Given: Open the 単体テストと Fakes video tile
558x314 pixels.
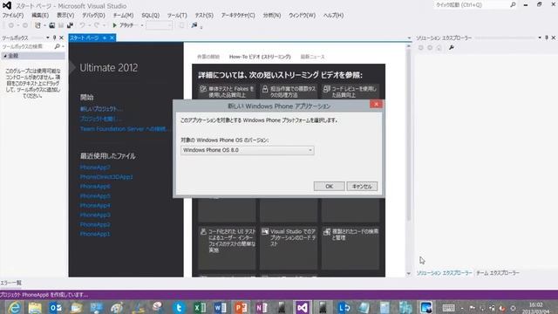Looking at the screenshot, I should coord(227,92).
